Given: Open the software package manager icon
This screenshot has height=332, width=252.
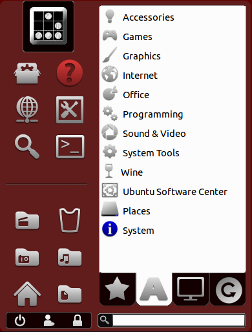Looking at the screenshot, I should (27, 73).
